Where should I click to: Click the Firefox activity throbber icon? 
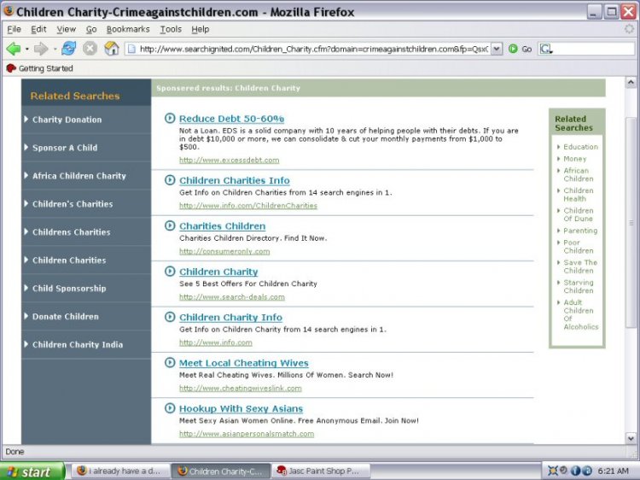coord(630,28)
